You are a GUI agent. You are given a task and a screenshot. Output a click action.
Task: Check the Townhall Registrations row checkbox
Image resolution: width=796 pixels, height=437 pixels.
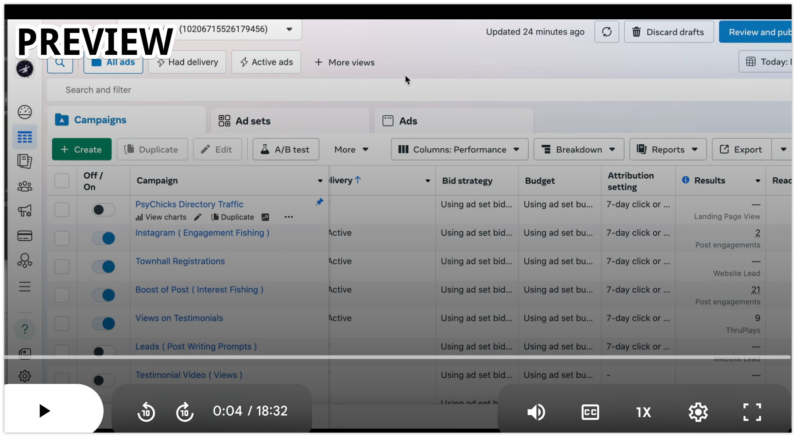point(62,267)
